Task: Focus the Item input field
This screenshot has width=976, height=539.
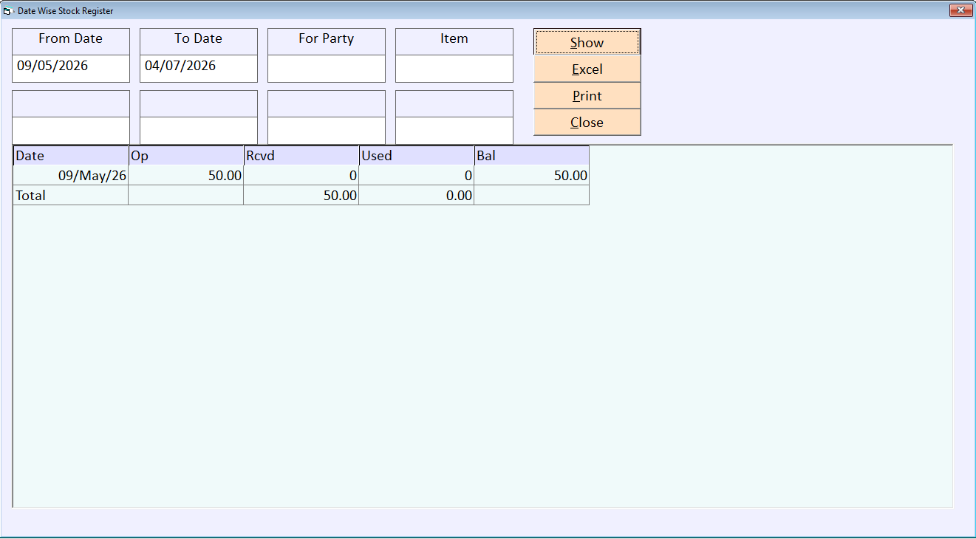Action: tap(454, 69)
